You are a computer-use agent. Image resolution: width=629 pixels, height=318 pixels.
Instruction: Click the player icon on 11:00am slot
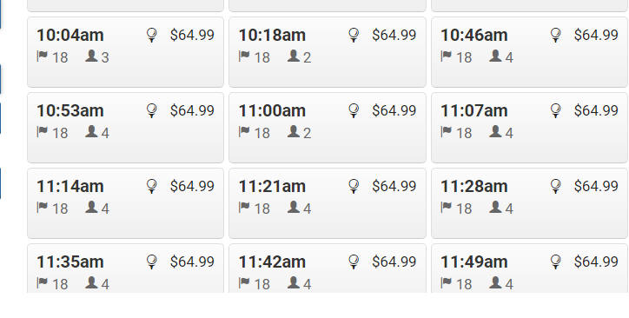point(294,131)
